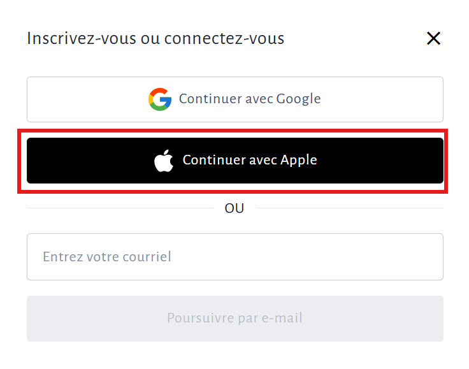Click the right end of the email input

click(427, 257)
